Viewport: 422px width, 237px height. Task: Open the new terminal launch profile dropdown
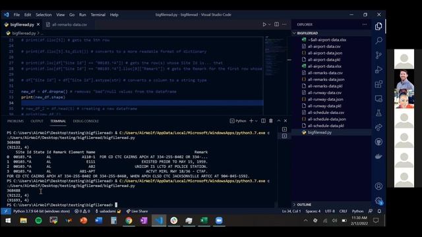tap(256, 121)
